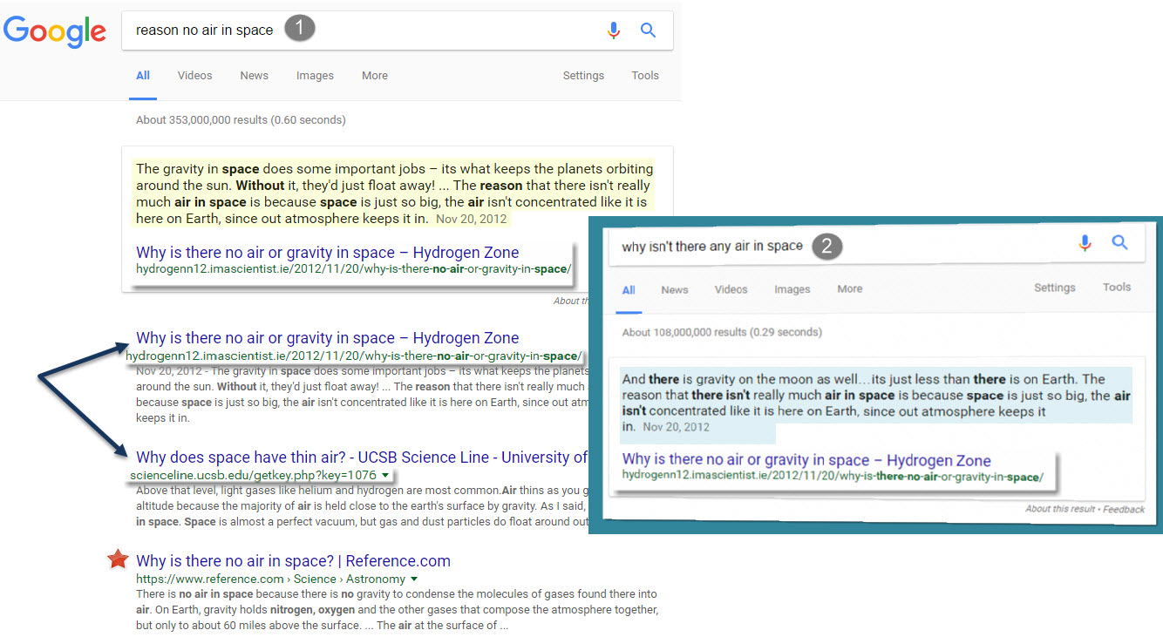Click magnifier icon in second search box

[1120, 243]
